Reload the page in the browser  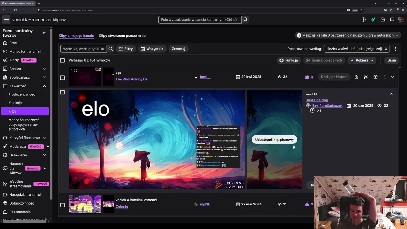pos(15,10)
